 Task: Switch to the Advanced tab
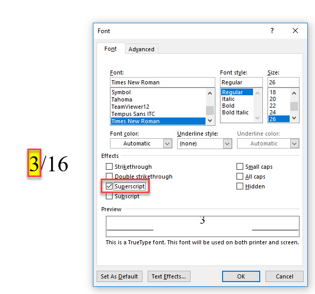[141, 49]
